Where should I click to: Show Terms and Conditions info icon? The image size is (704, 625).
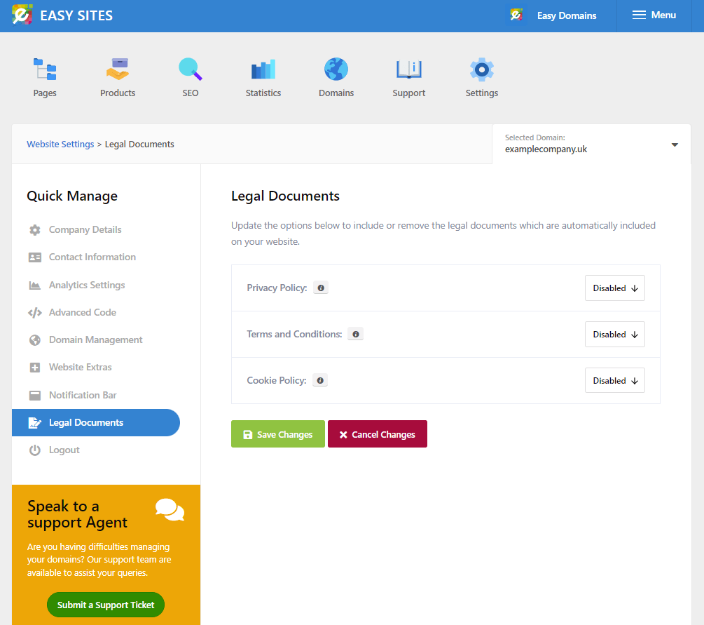tap(356, 334)
